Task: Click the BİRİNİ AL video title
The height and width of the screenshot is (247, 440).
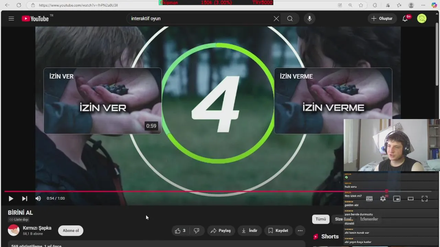Action: (20, 213)
